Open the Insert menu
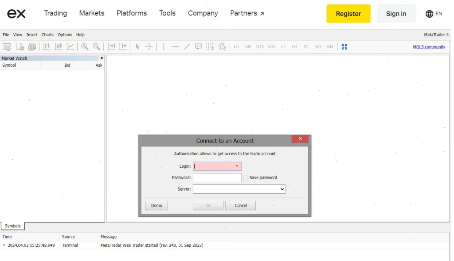 [x=31, y=35]
